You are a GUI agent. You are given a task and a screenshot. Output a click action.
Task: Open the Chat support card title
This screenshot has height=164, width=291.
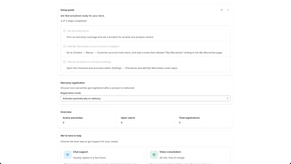[80, 152]
